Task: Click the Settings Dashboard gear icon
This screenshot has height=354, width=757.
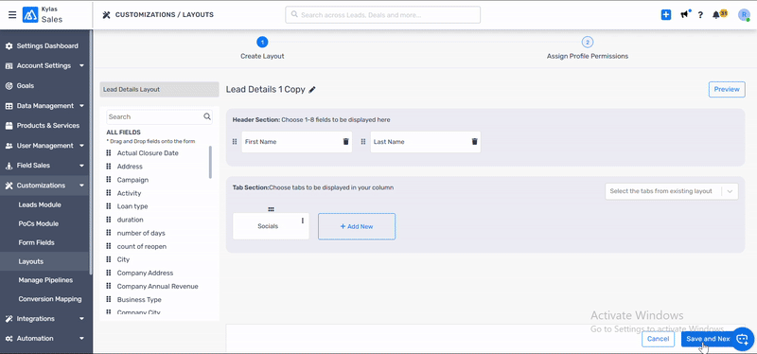Action: [x=9, y=45]
